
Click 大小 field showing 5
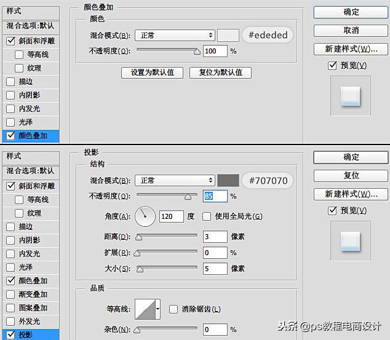click(215, 269)
